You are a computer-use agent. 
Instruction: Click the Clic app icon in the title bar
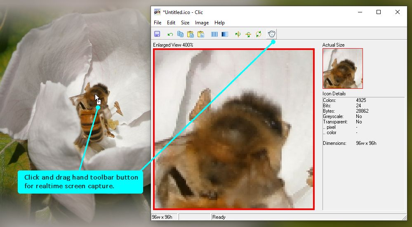[157, 12]
